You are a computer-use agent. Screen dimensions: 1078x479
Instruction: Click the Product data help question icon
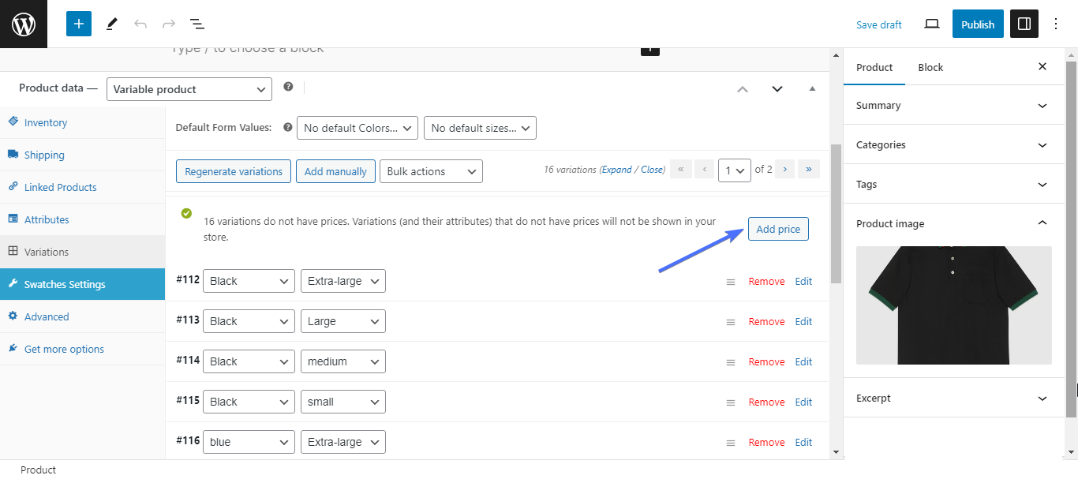[288, 87]
